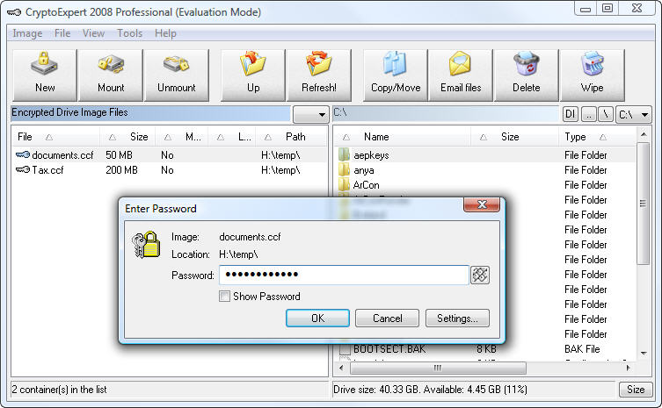Open the Image menu
Image resolution: width=662 pixels, height=408 pixels.
[27, 33]
